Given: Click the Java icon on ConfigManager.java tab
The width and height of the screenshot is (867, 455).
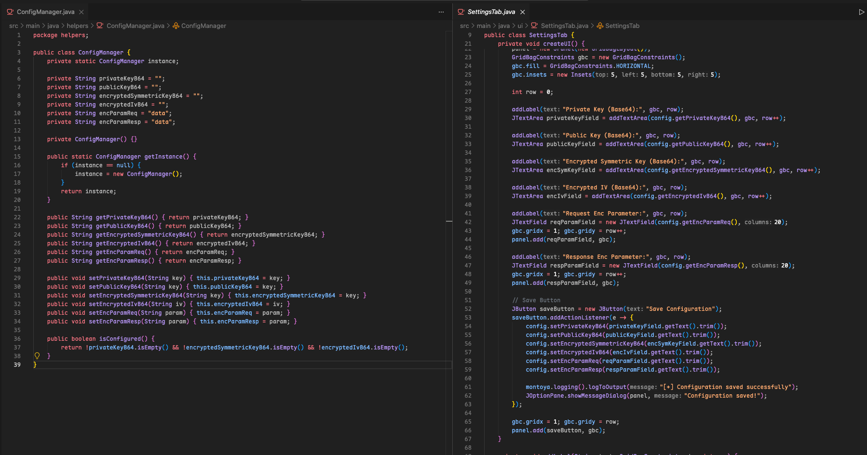Looking at the screenshot, I should [10, 12].
